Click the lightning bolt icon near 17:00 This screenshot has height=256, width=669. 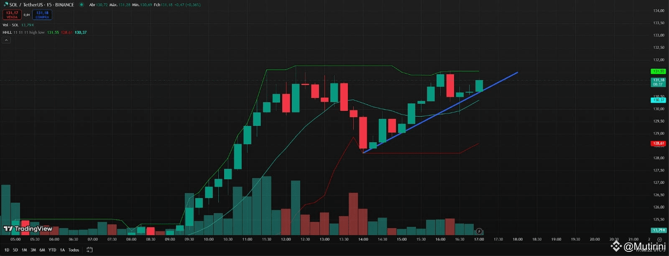pyautogui.click(x=479, y=231)
